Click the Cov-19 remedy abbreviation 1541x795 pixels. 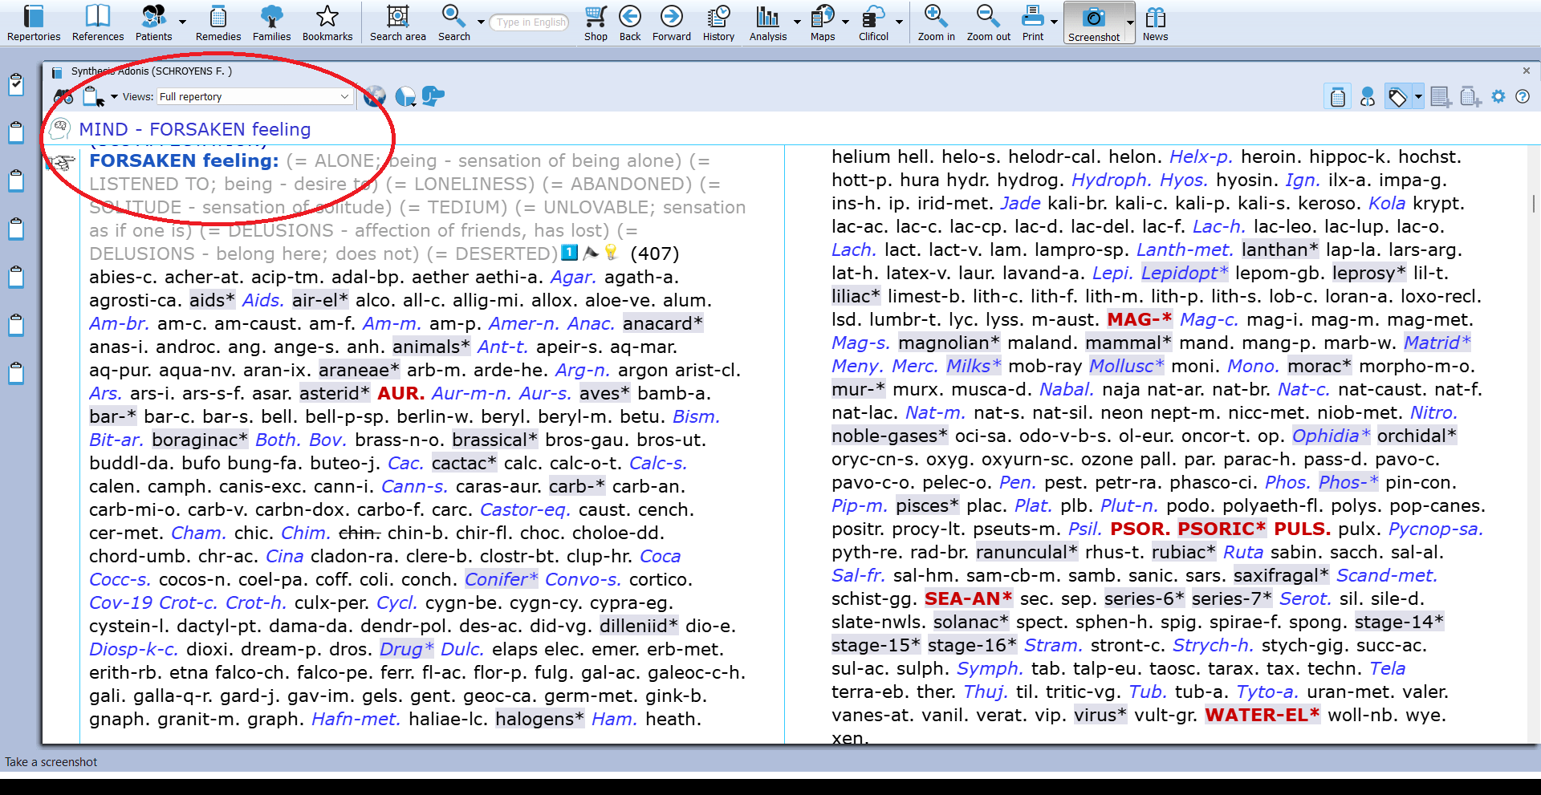(120, 602)
